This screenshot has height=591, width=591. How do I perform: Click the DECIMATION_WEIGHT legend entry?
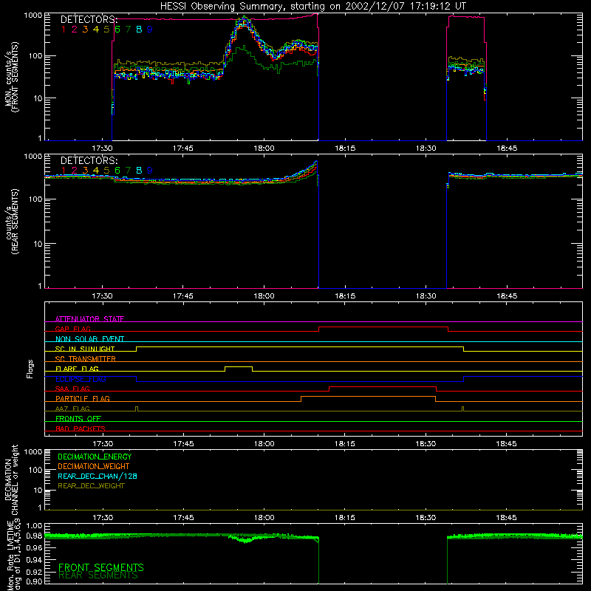(94, 466)
